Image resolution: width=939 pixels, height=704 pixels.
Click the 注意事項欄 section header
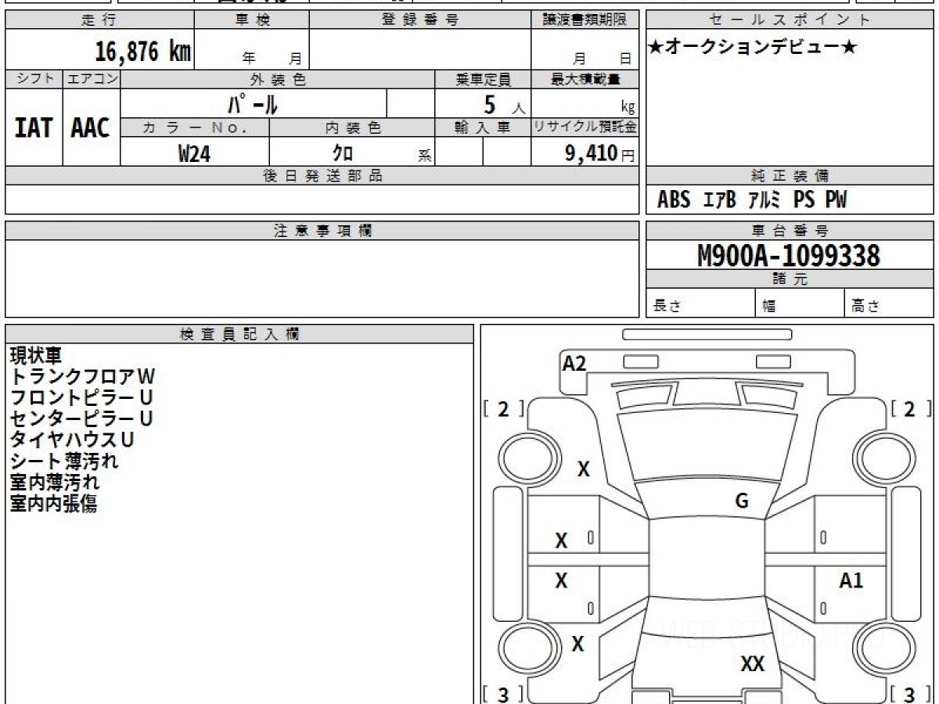pos(322,231)
